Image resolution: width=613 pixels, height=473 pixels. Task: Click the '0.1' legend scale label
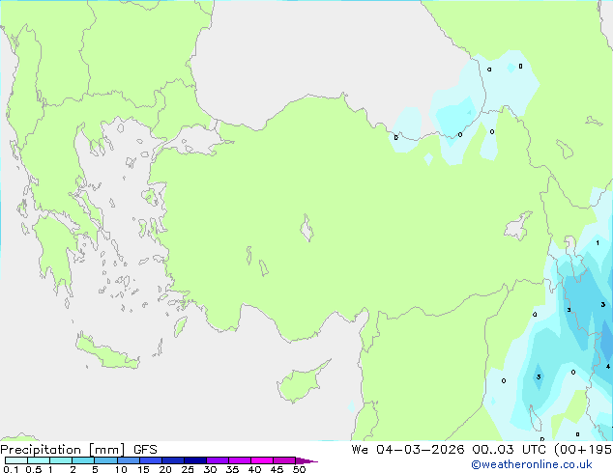click(x=11, y=469)
